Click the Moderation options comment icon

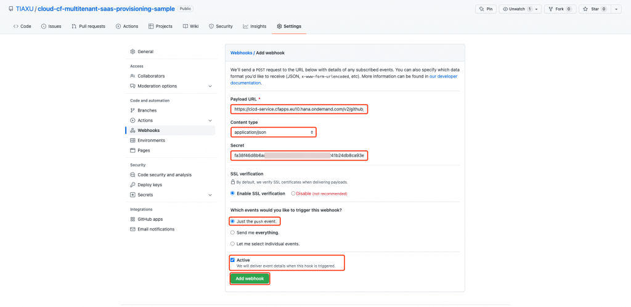(133, 86)
